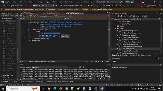The width and height of the screenshot is (163, 91).
Task: Click Adicionar ao Controle do Código-Fonte
Action: [120, 85]
